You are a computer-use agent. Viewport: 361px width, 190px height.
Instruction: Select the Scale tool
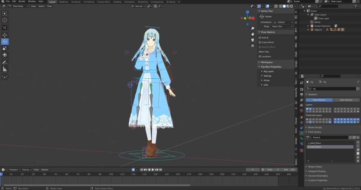click(5, 48)
